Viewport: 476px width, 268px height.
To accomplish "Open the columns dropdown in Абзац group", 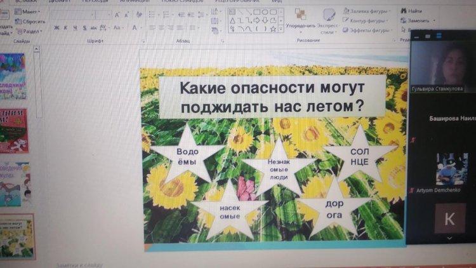I will 194,28.
